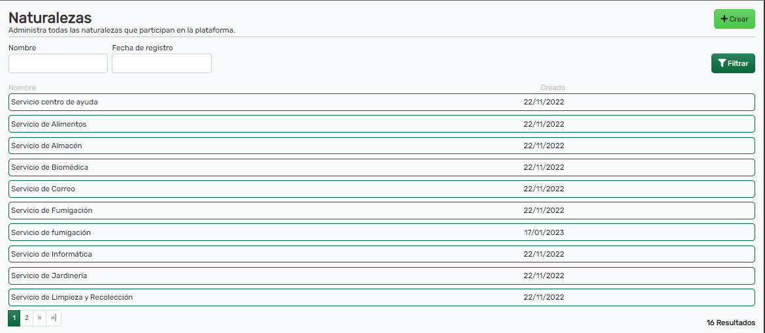
Task: Click the Fecha de registro input
Action: click(x=161, y=63)
